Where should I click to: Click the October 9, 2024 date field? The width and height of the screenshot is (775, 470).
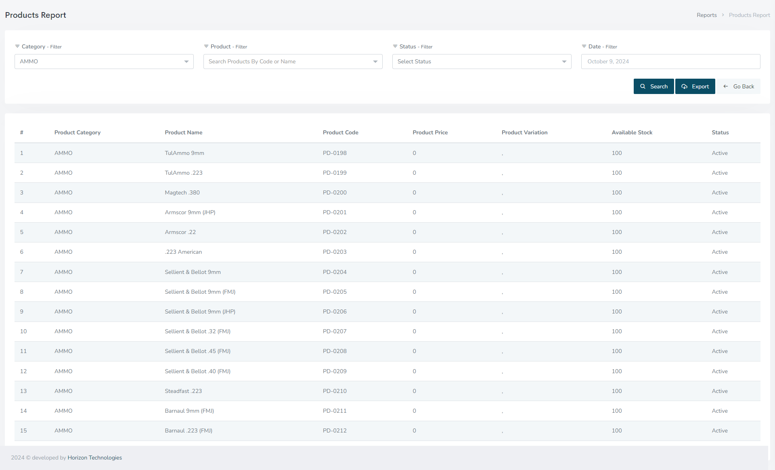click(670, 61)
